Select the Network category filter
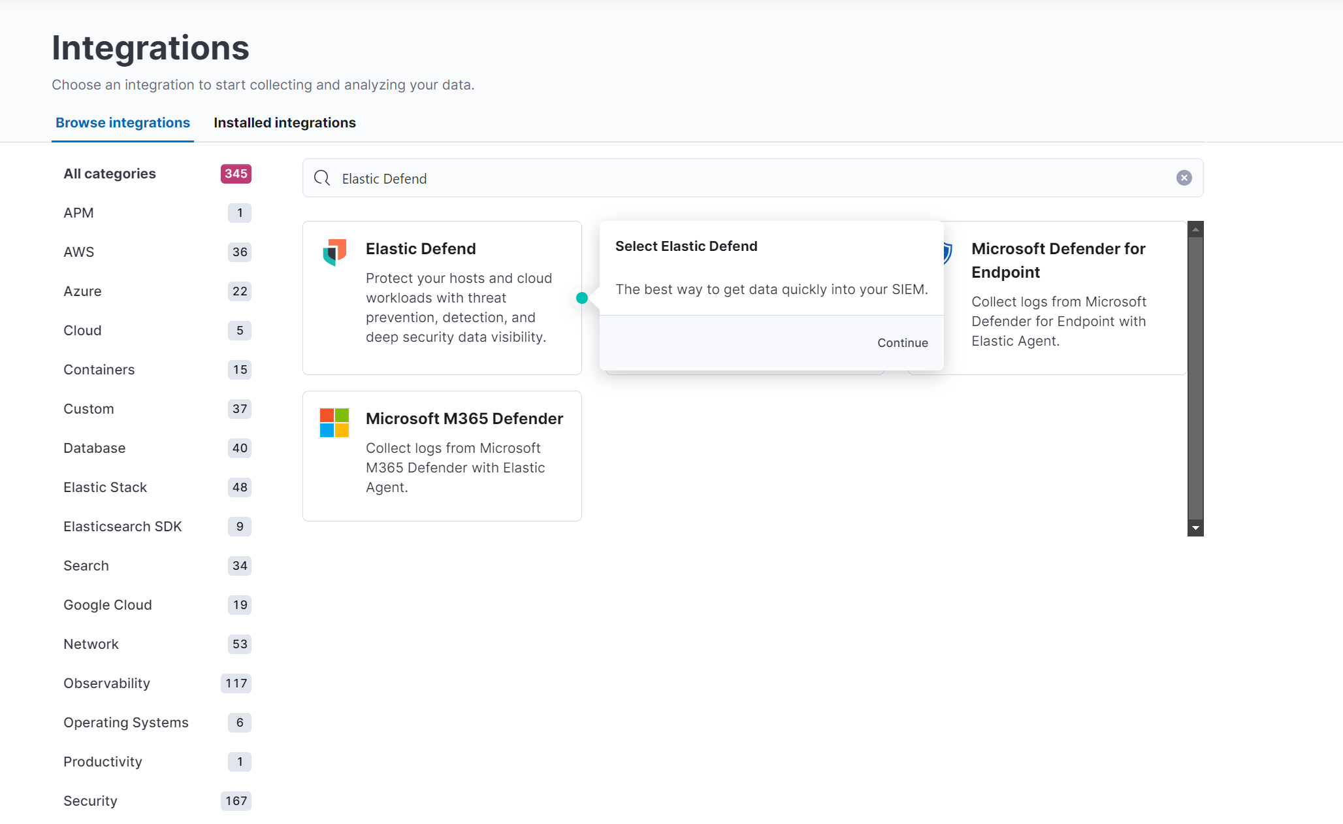Image resolution: width=1343 pixels, height=824 pixels. click(x=91, y=643)
